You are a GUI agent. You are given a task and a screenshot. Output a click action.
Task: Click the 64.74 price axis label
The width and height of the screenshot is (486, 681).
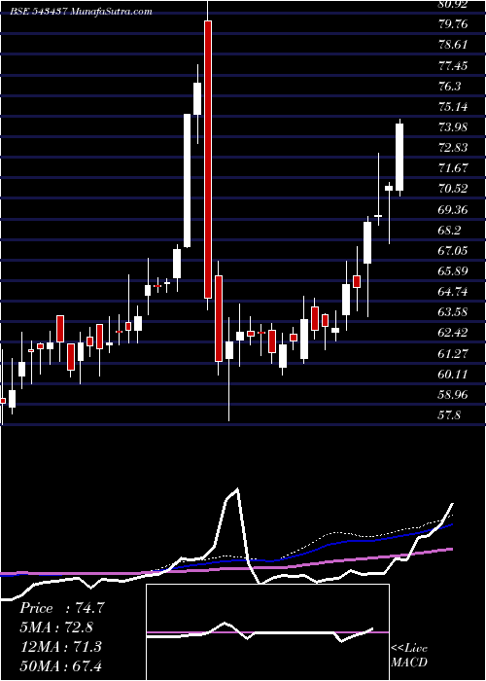[455, 291]
